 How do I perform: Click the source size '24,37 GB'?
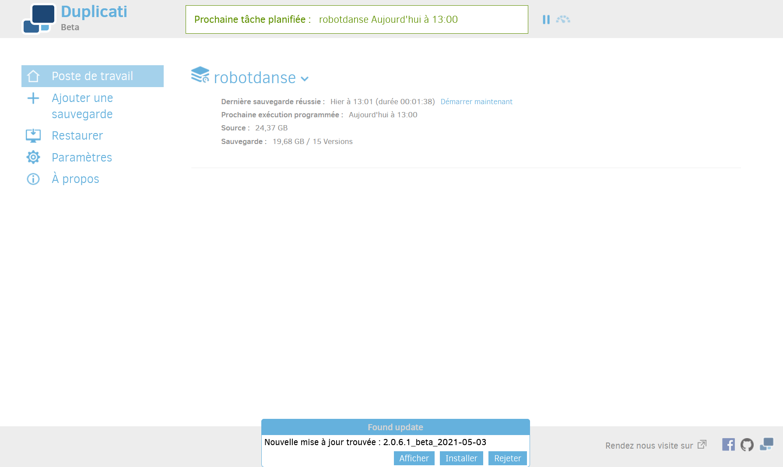[x=271, y=128]
